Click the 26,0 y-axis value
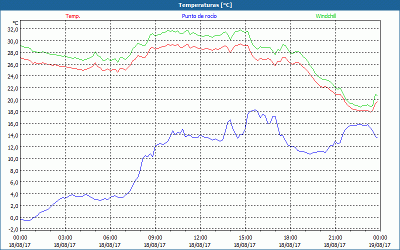Viewport: 400px width, 250px height. click(13, 65)
